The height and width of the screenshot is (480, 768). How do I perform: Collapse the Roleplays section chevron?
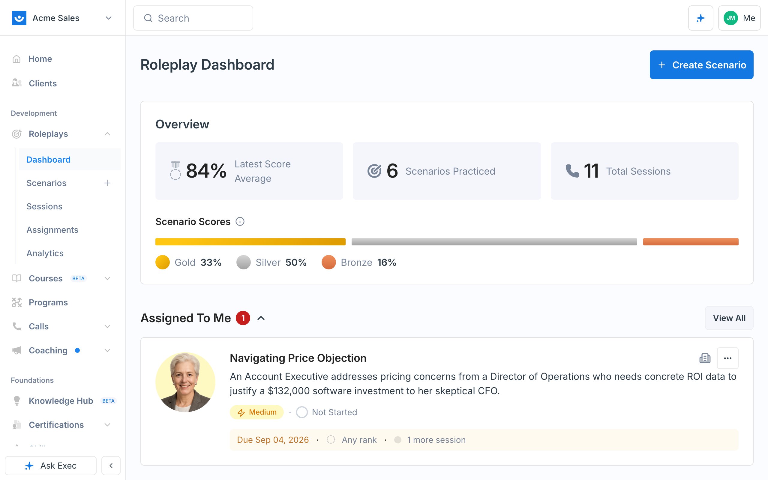tap(107, 134)
